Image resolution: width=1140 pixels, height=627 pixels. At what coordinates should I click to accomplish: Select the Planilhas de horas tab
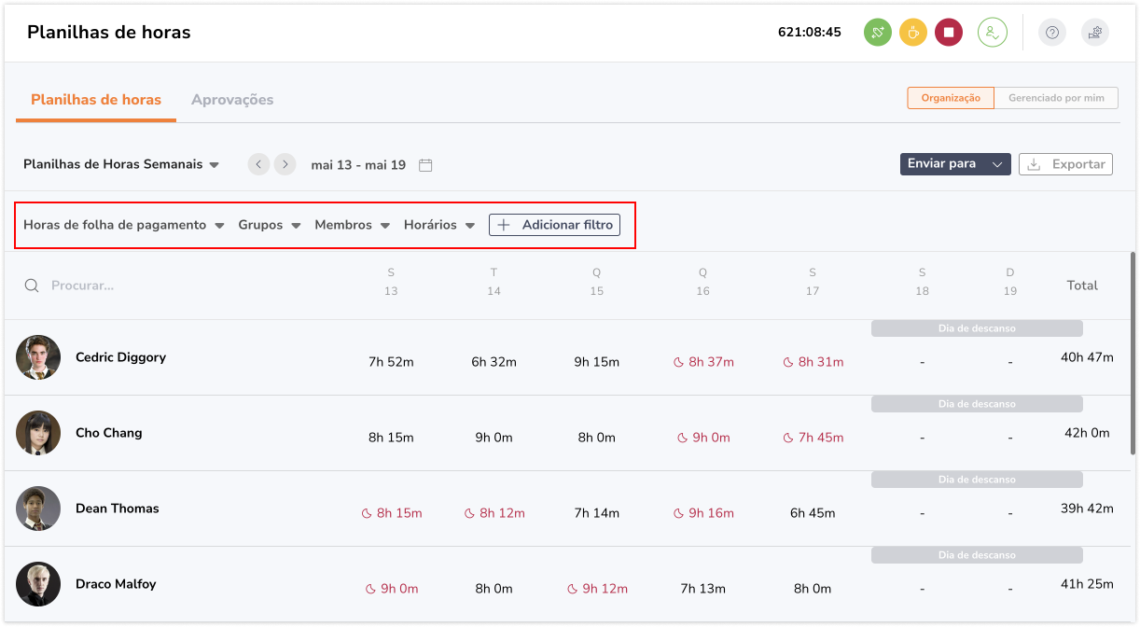click(x=96, y=100)
